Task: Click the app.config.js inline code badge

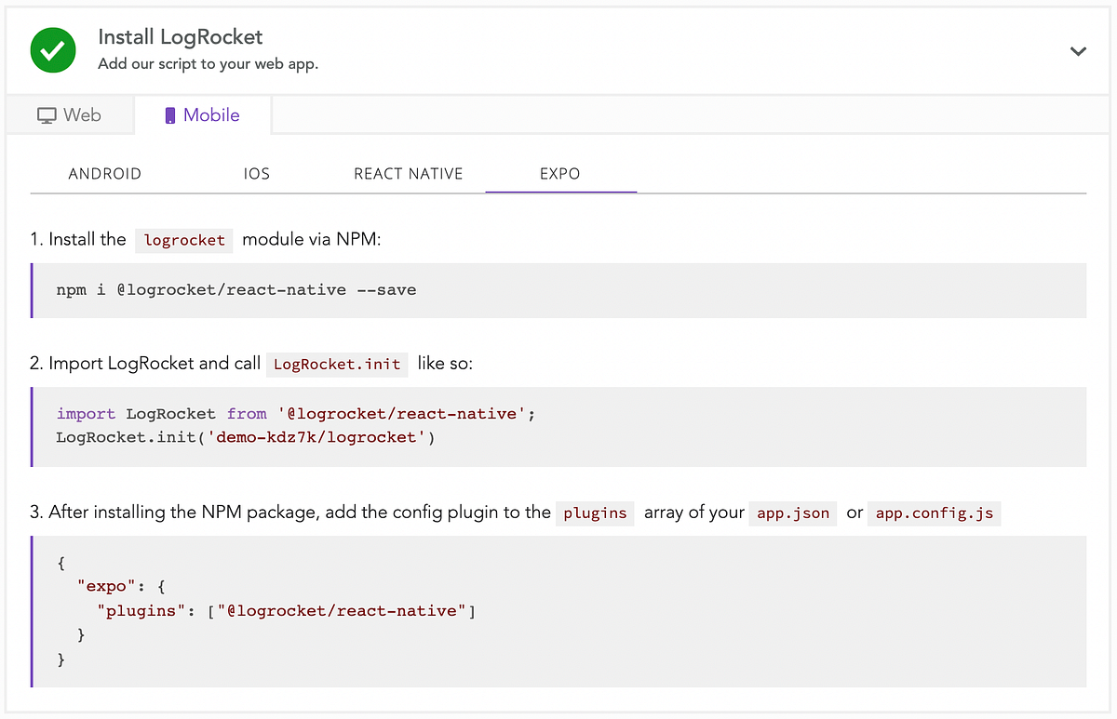Action: pyautogui.click(x=935, y=513)
